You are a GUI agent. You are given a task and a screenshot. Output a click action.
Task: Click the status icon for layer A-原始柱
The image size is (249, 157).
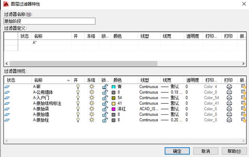[7, 120]
